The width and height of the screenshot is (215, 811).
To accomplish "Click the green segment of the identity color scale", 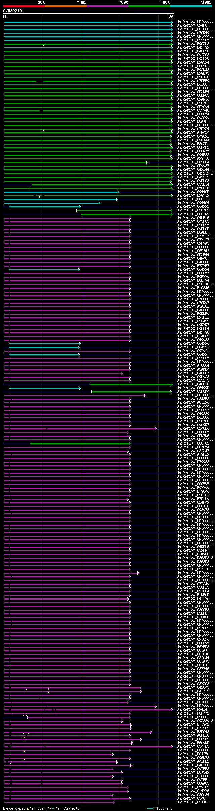I will [149, 6].
